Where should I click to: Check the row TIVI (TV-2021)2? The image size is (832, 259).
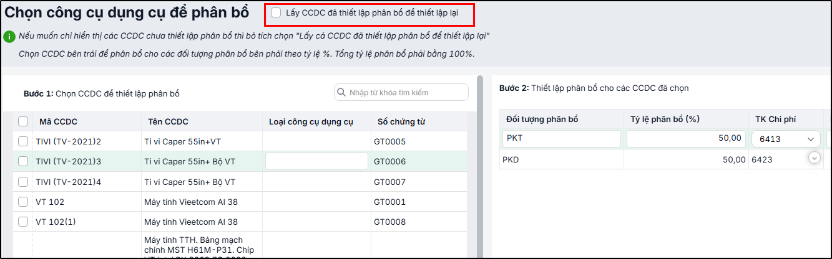point(23,141)
